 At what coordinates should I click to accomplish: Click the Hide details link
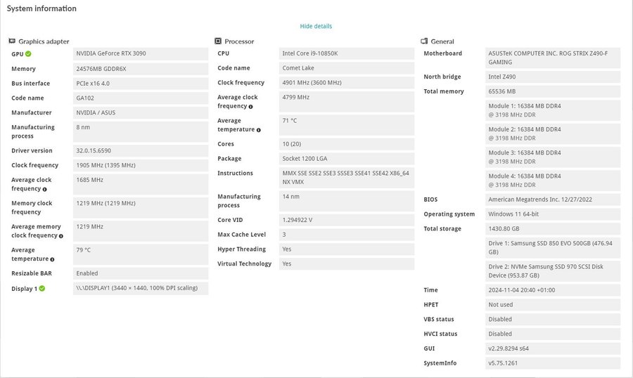316,26
